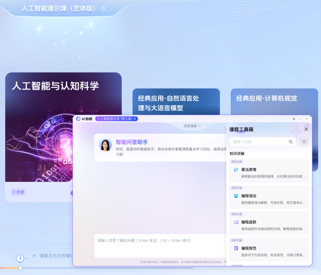The height and width of the screenshot is (275, 321).
Task: Click the 编程语法 description text
Action: (273, 203)
